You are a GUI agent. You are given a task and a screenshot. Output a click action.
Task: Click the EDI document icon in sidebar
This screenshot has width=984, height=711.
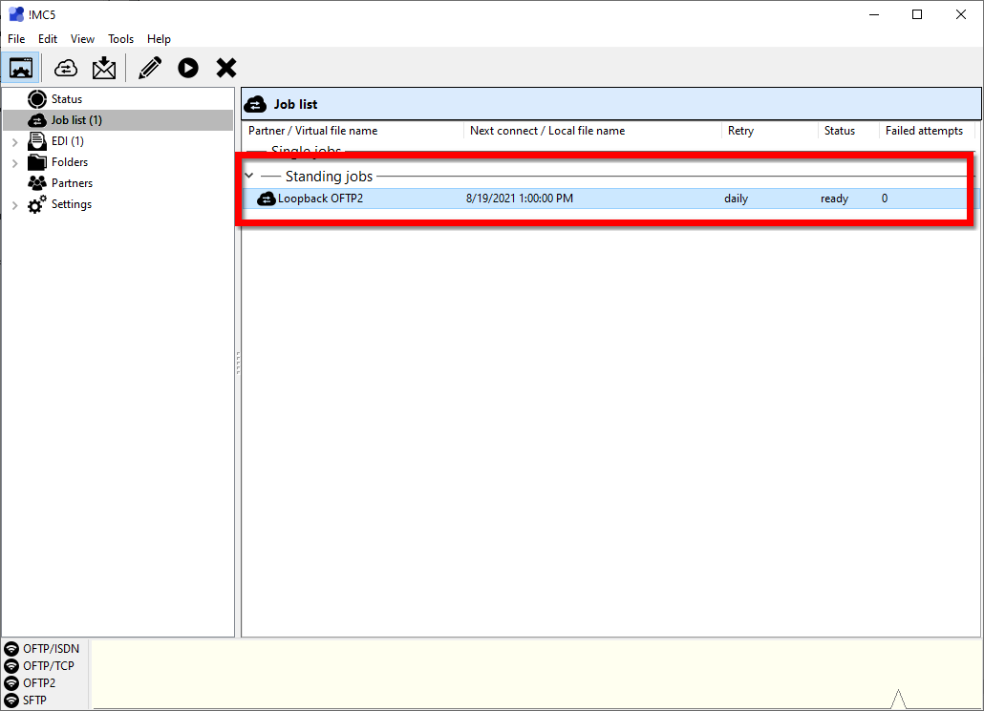[x=37, y=141]
